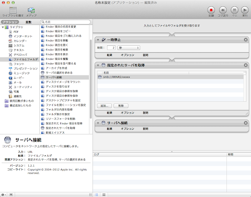Select the 'サーバへ接続' action in the list
Screen dimensions: 251x197
click(64, 77)
